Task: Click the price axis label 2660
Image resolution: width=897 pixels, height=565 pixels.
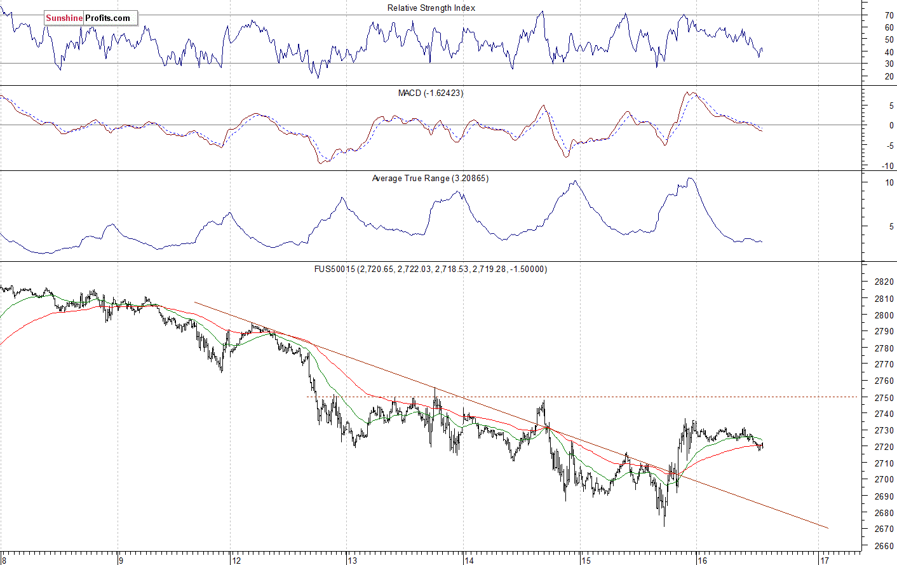Action: tap(884, 546)
